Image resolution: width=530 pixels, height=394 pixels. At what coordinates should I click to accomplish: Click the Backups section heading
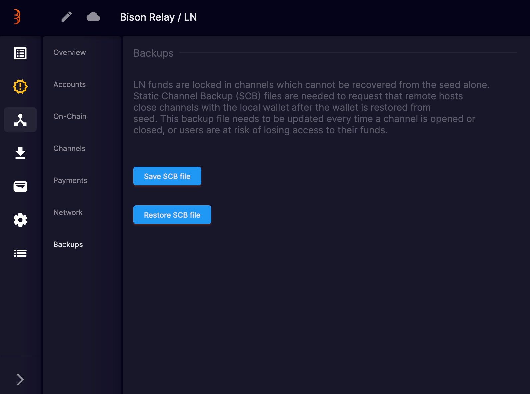click(153, 53)
